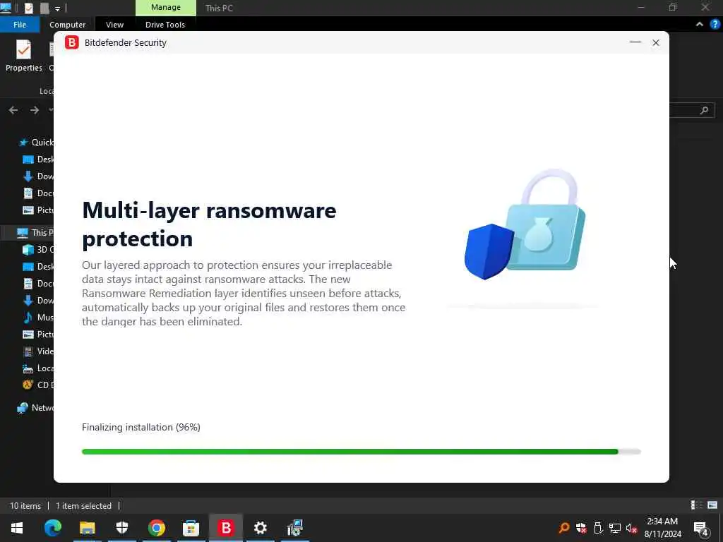Select the Music folder in the navigation pane
Screen dimensions: 723x542
click(x=38, y=317)
